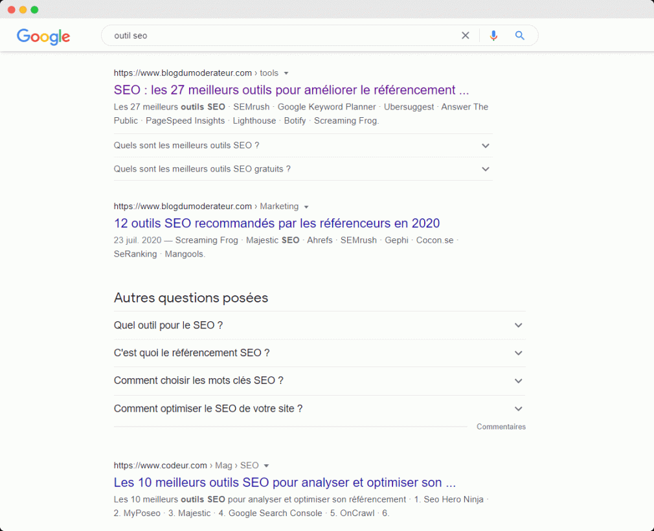Viewport: 654px width, 531px height.
Task: Click 'Seo Hero Ninja' in codeur snippet
Action: [453, 500]
